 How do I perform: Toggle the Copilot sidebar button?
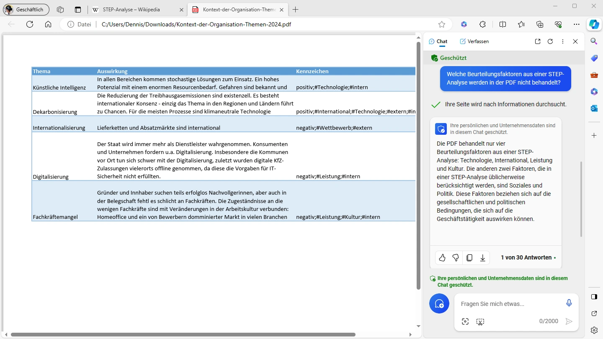click(x=594, y=24)
